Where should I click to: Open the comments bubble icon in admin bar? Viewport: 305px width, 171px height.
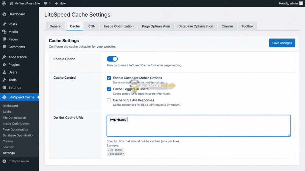(45, 3)
